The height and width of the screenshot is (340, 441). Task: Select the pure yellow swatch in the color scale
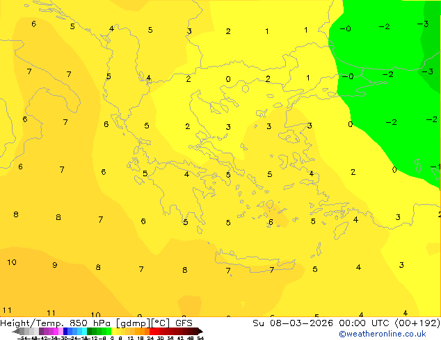[x=113, y=331]
